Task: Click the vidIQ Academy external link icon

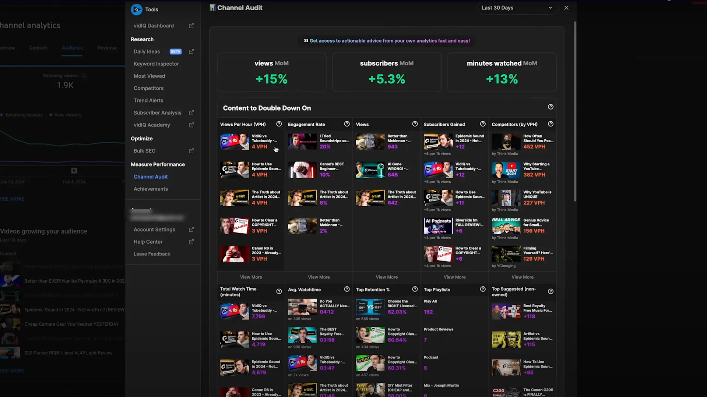Action: click(192, 125)
